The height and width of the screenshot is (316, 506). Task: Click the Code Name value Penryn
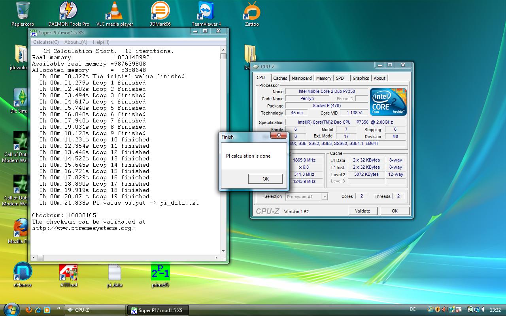tap(307, 98)
